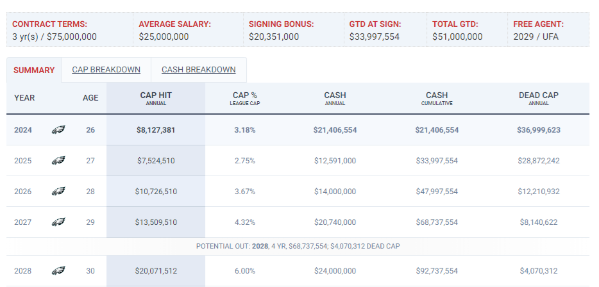599x287 pixels.
Task: Click the Year column header
Action: [x=24, y=98]
